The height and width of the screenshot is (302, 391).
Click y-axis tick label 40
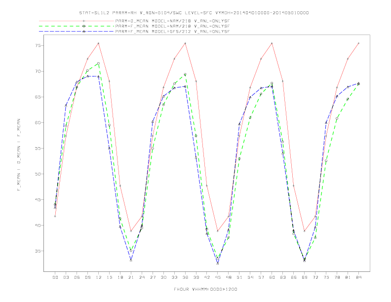pos(38,225)
